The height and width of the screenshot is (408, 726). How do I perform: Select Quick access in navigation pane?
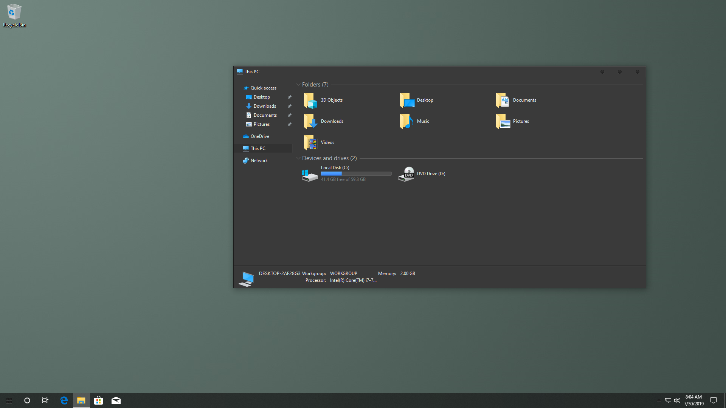click(263, 88)
